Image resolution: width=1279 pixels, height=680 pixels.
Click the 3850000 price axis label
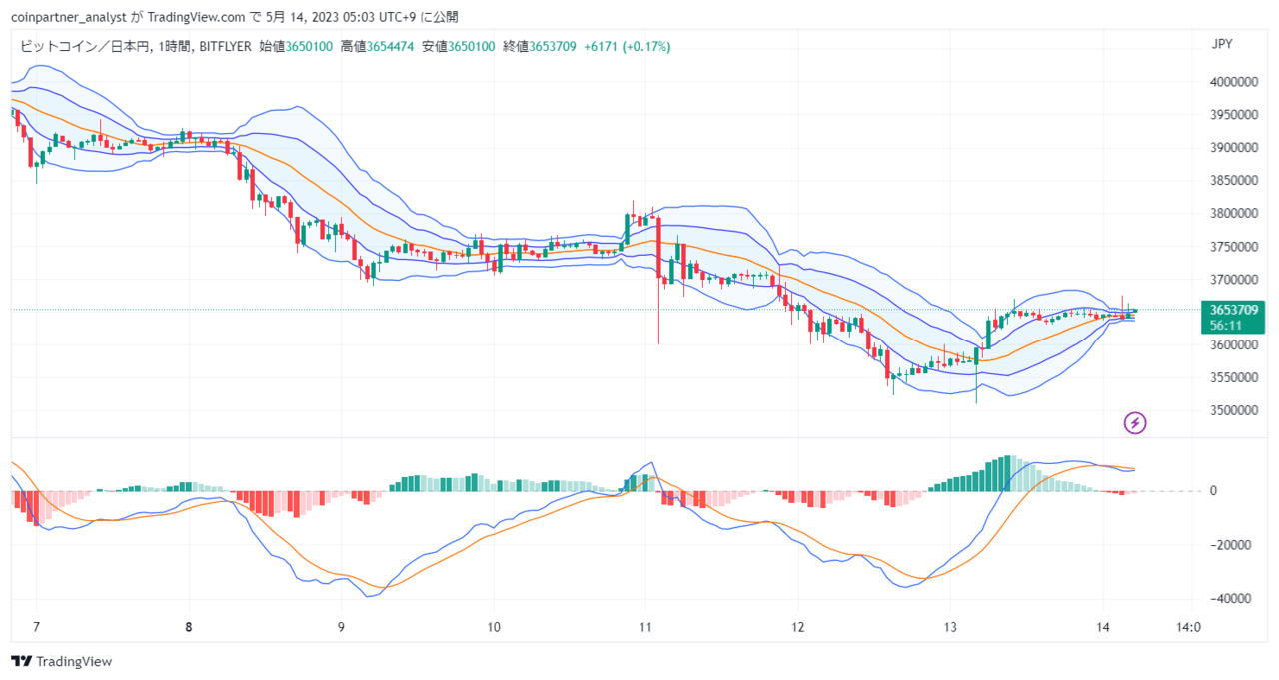[1234, 181]
